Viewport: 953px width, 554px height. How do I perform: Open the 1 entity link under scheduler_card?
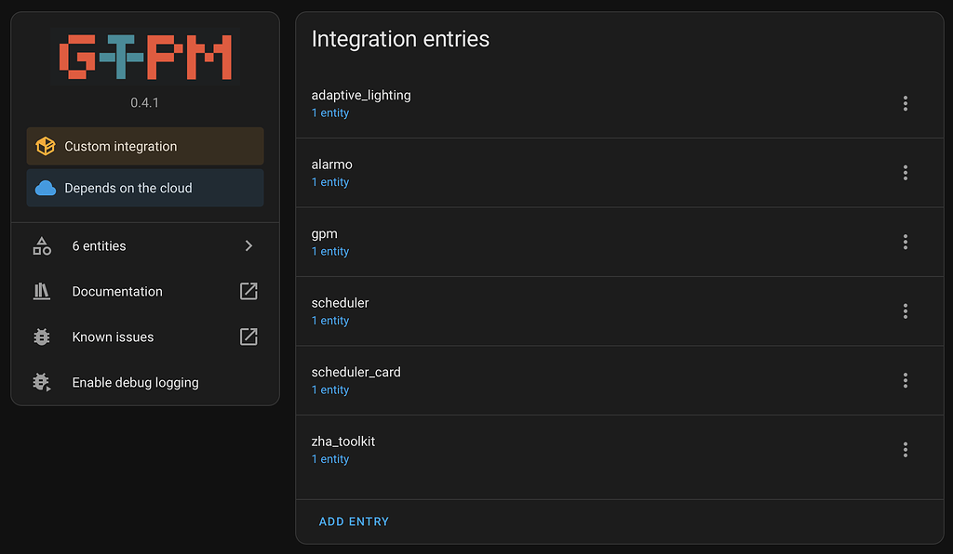point(329,389)
